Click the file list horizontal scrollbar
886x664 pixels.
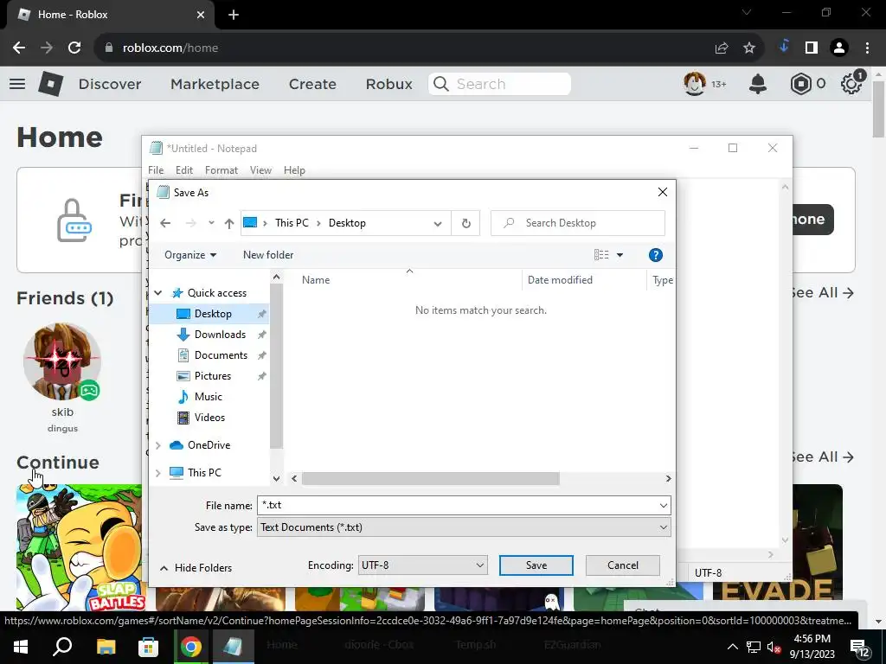(x=430, y=479)
